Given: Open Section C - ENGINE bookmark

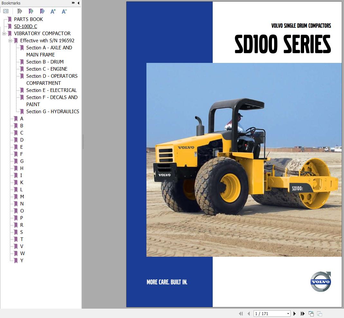Looking at the screenshot, I should pyautogui.click(x=47, y=69).
